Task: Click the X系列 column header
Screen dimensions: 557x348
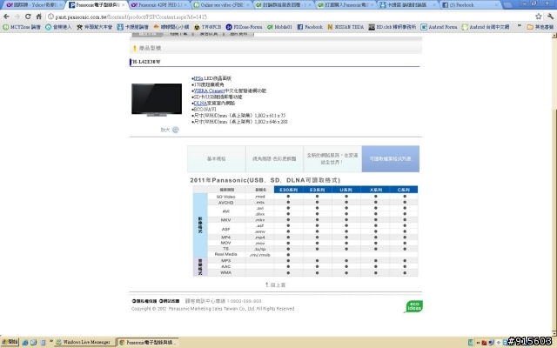Action: point(375,190)
